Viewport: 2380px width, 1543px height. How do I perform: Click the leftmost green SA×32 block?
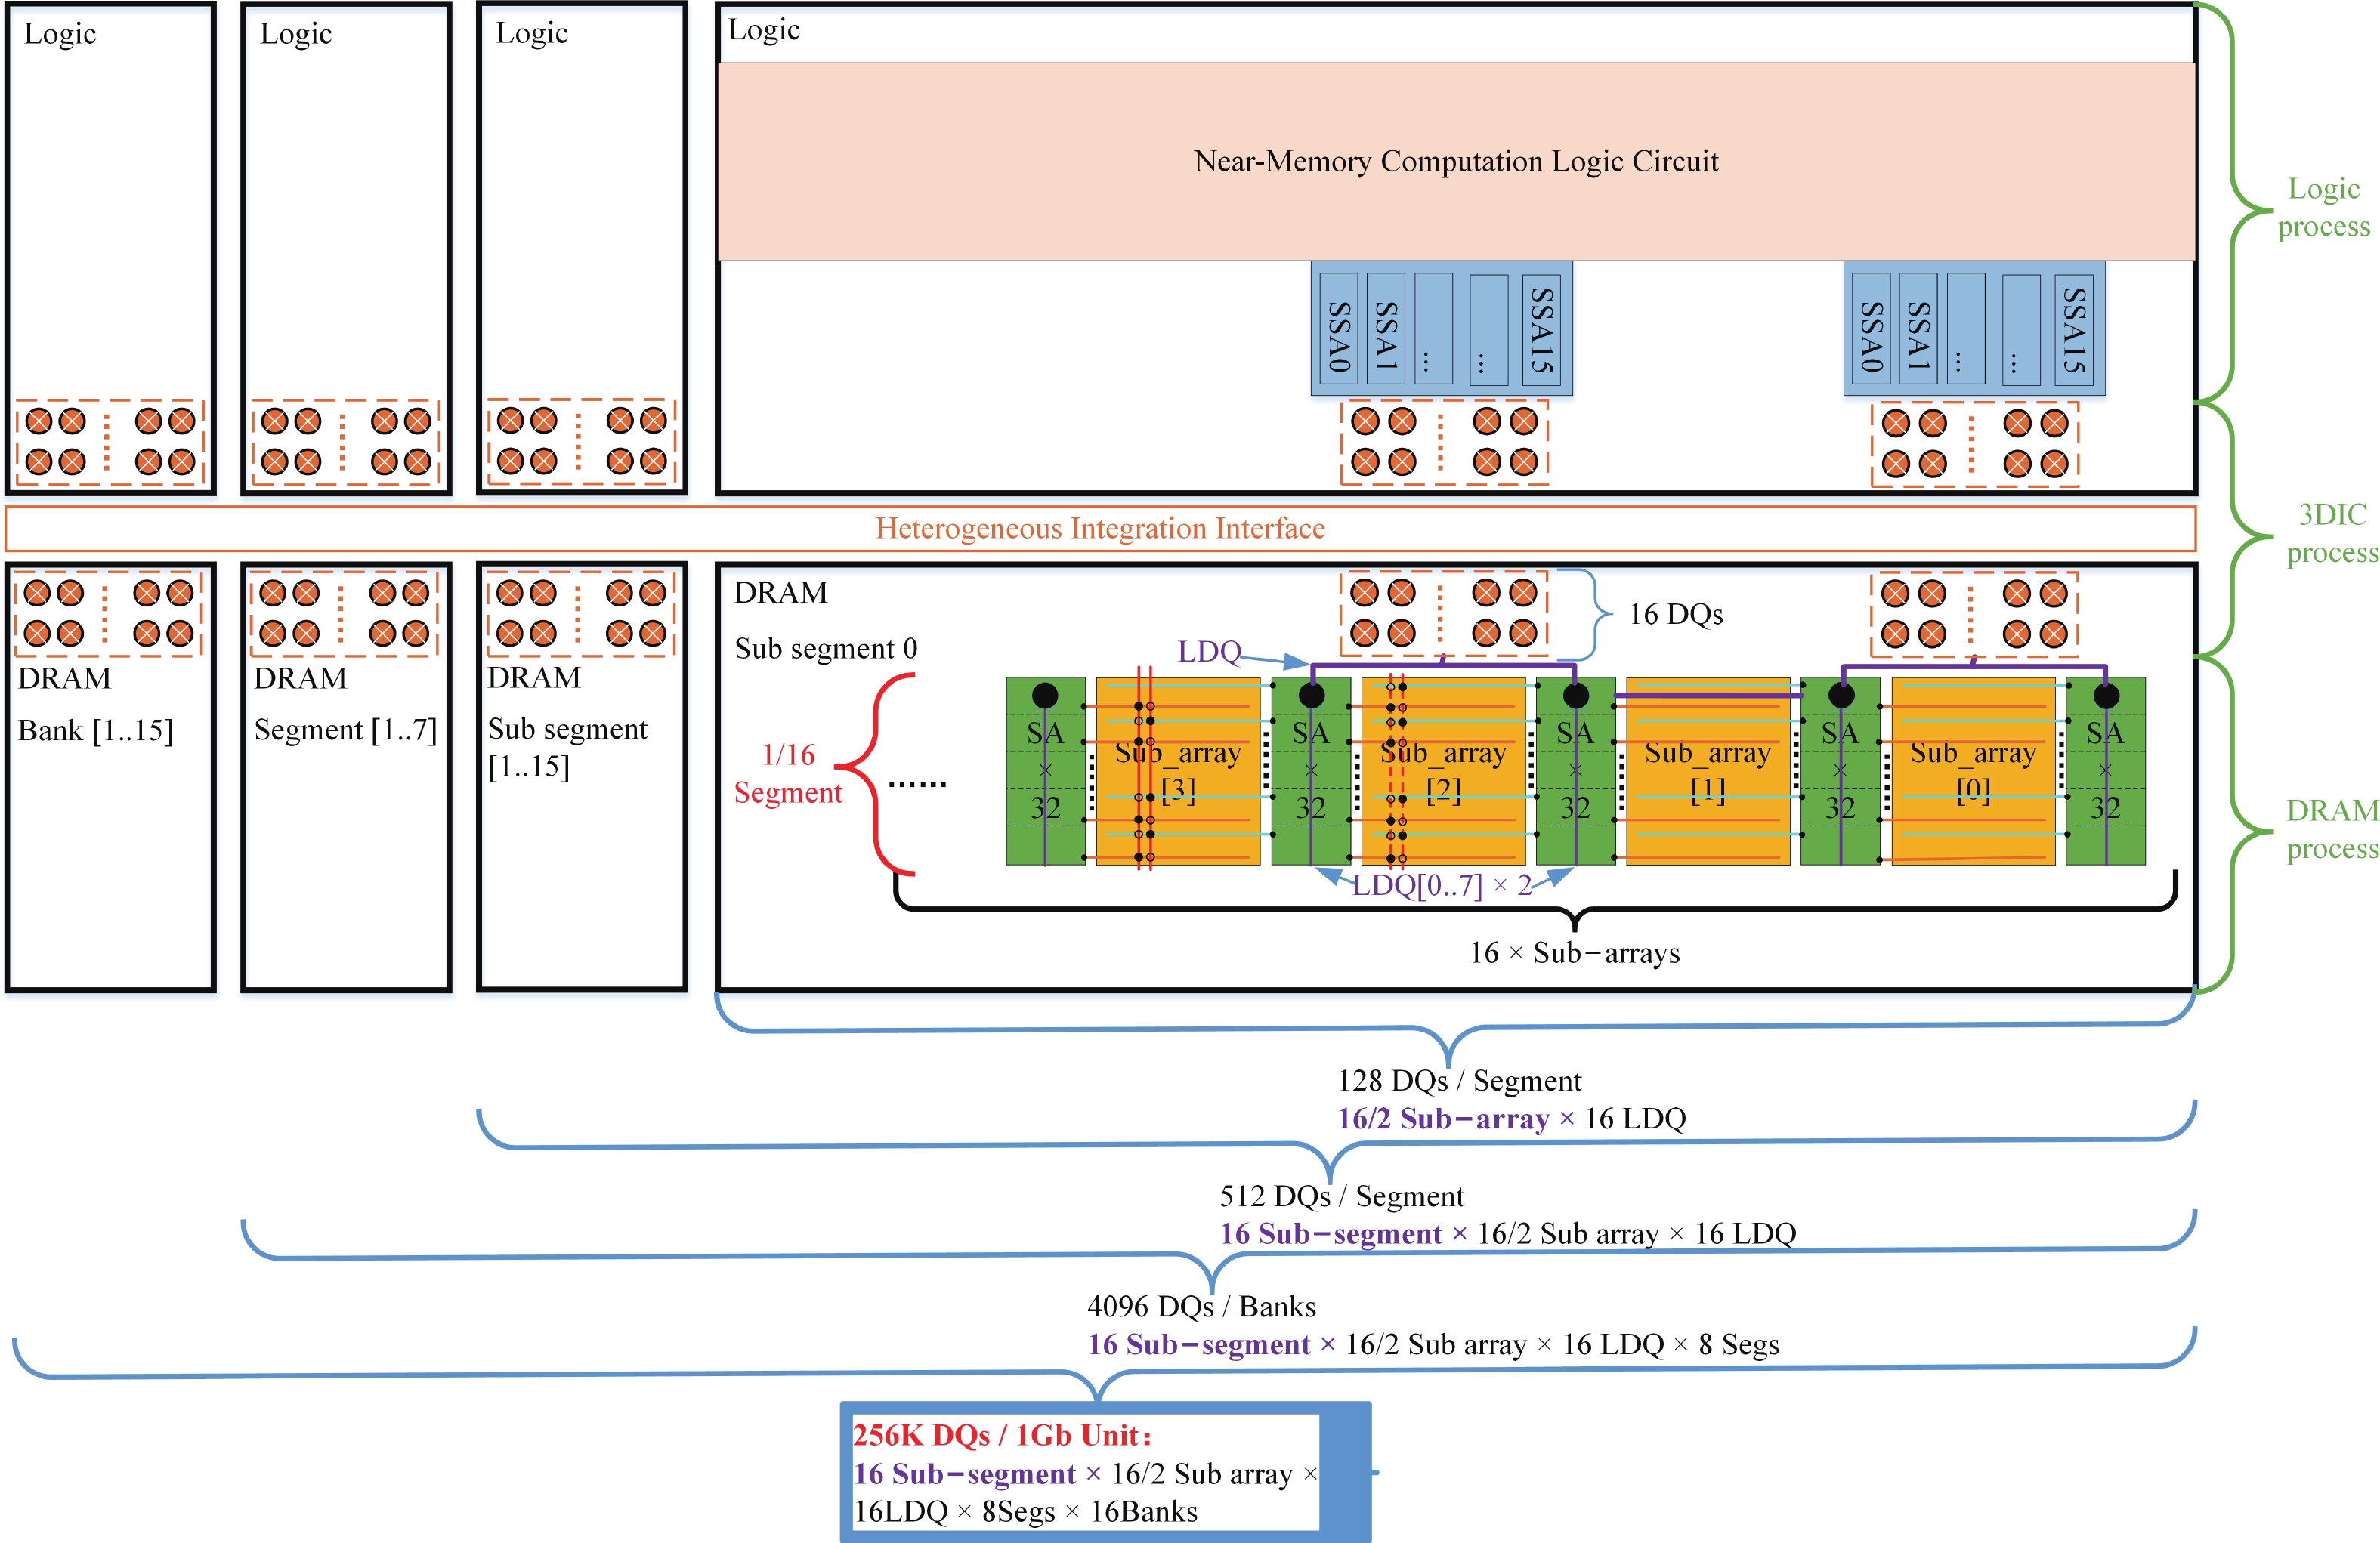[x=1045, y=770]
